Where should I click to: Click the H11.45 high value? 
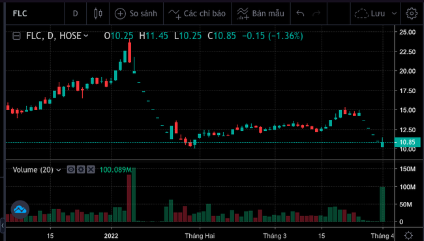tap(153, 36)
